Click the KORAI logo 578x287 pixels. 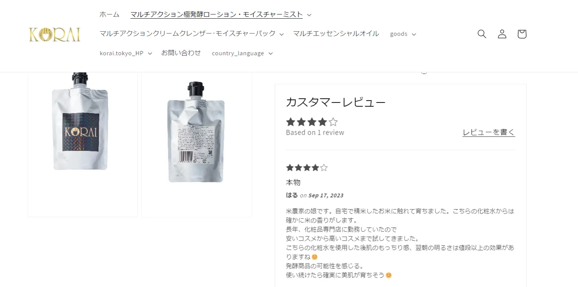55,34
